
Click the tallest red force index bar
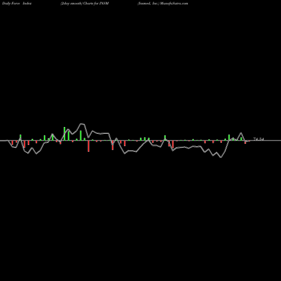point(89,146)
